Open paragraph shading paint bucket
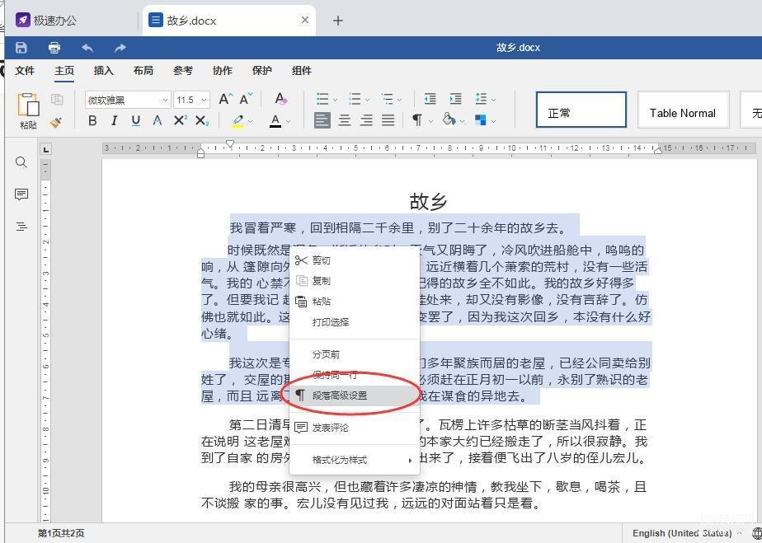The image size is (762, 543). 449,119
